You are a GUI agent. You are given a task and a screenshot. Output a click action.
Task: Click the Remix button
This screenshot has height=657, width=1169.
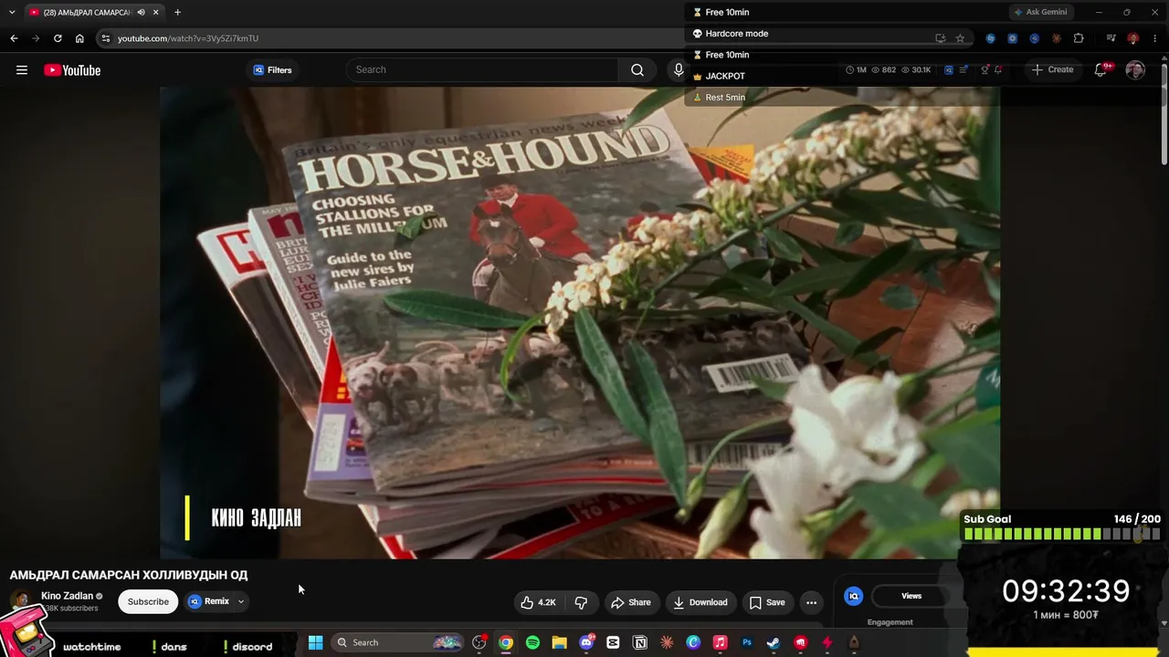(208, 601)
